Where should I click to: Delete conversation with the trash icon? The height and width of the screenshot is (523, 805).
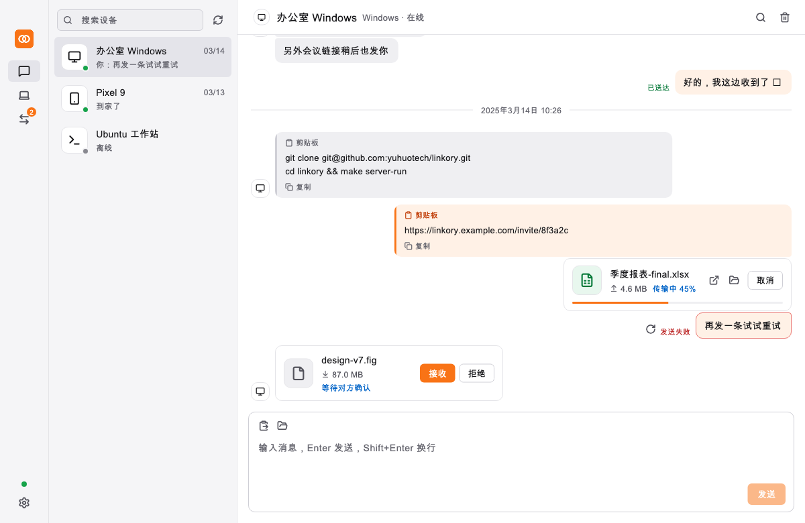pyautogui.click(x=785, y=17)
